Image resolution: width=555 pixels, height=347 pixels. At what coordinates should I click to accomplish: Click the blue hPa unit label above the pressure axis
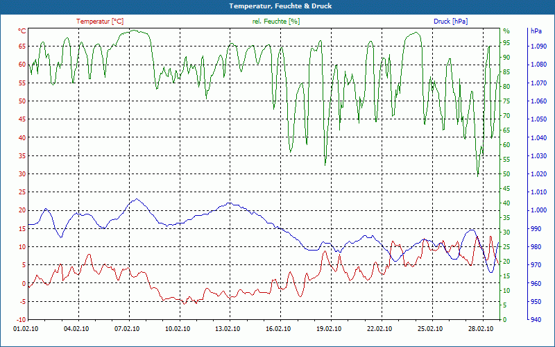(x=536, y=31)
